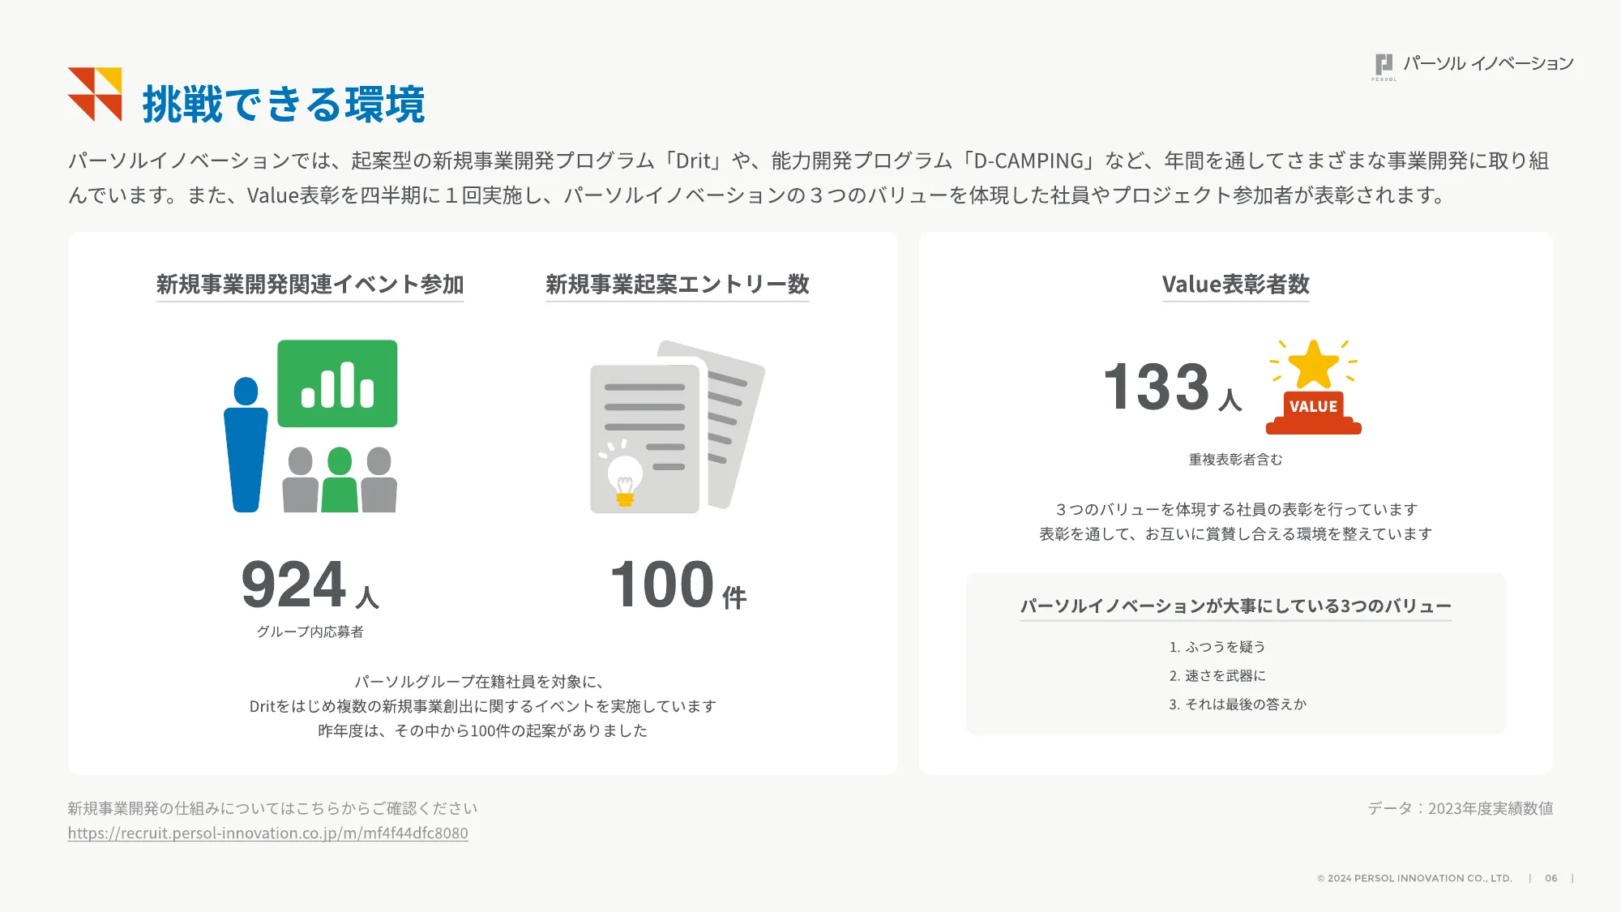Click the PERSOL logo icon at top right
Image resolution: width=1621 pixels, height=912 pixels.
1384,66
